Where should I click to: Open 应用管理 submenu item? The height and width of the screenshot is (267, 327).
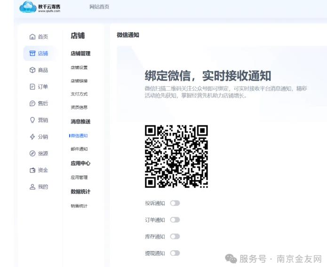pyautogui.click(x=79, y=177)
